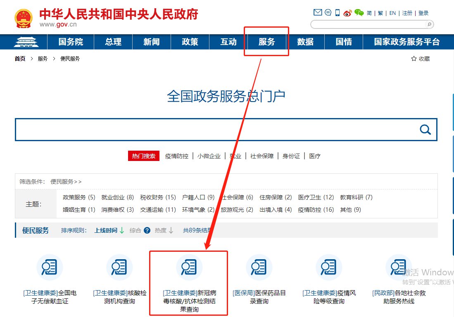Select hot search 疫情防控

click(x=177, y=156)
